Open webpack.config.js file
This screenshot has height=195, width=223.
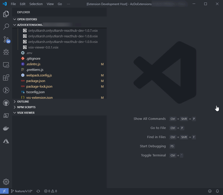pos(60,75)
